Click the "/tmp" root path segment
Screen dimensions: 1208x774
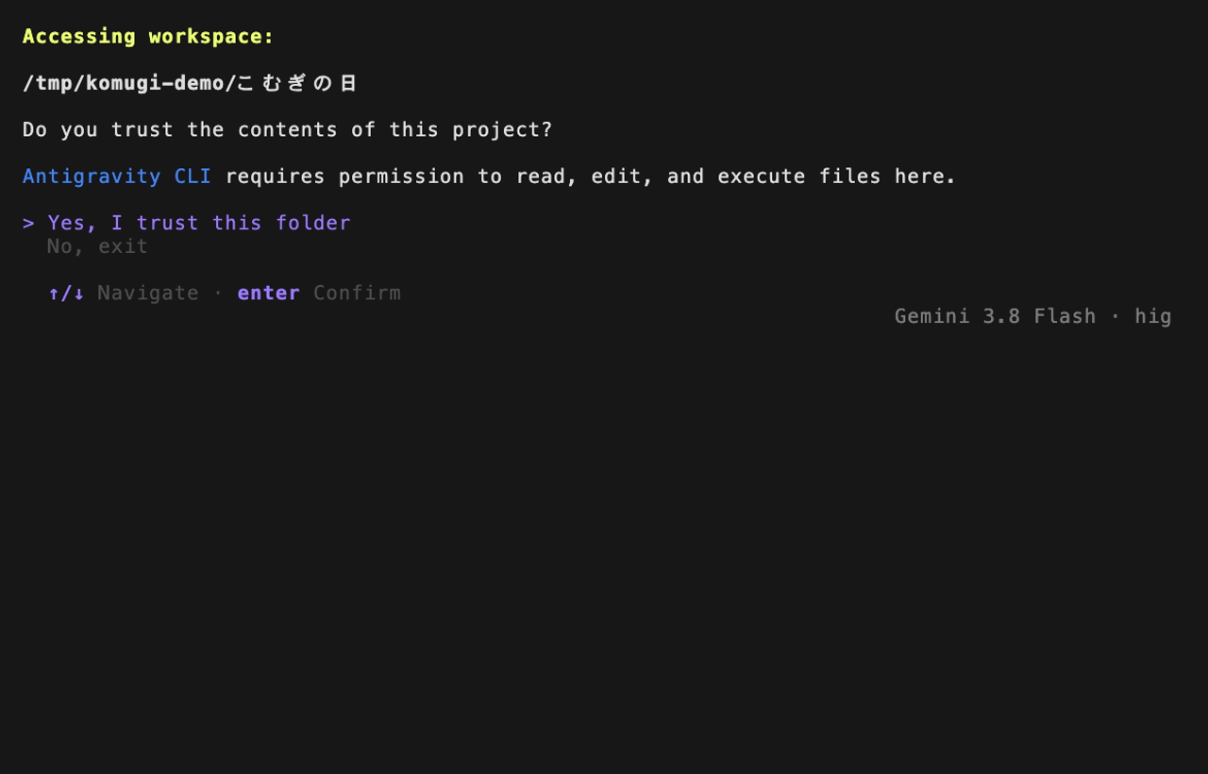(47, 83)
